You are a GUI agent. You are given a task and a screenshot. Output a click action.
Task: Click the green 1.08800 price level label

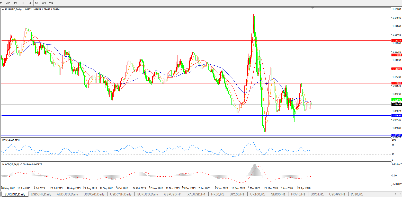(396, 100)
